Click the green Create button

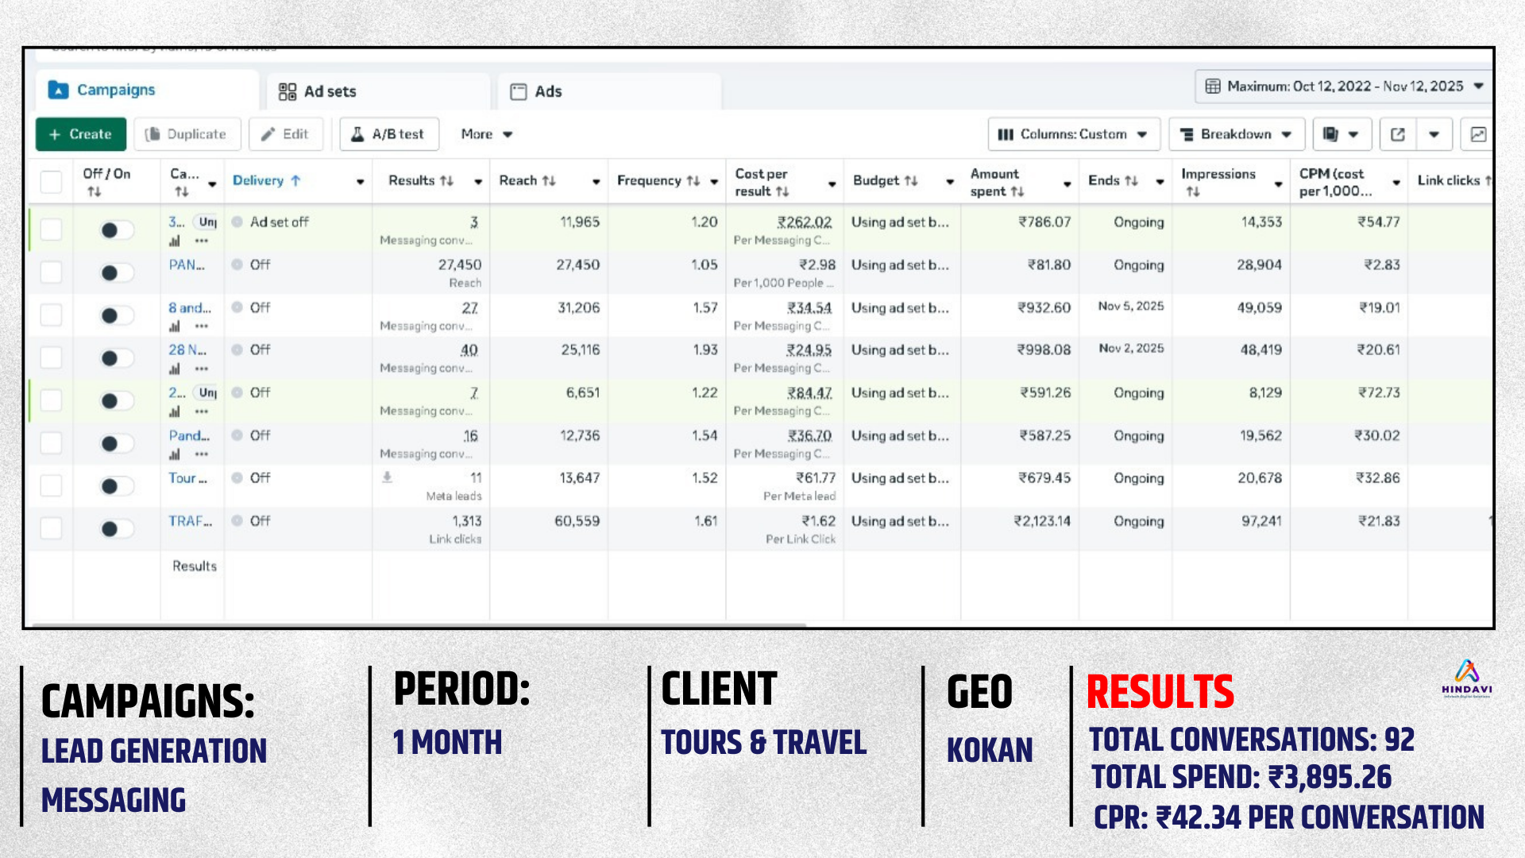(80, 134)
